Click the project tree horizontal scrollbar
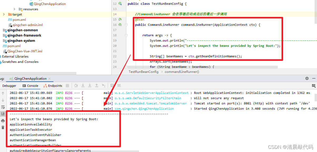Image resolution: width=317 pixels, height=152 pixels. point(38,74)
